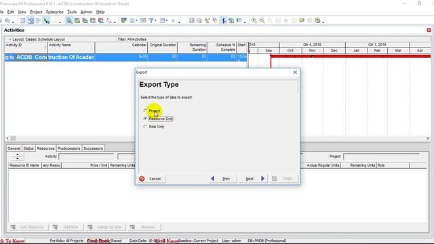
Task: Close the Export dialog with the X
Action: 295,73
